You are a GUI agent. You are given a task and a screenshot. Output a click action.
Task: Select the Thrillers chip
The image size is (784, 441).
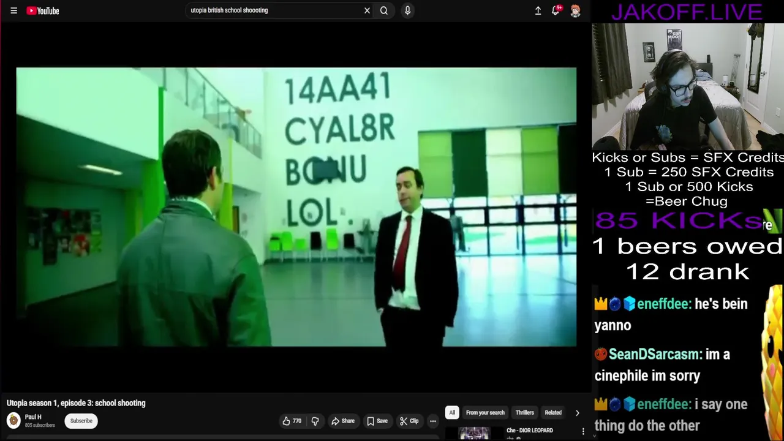[525, 413]
